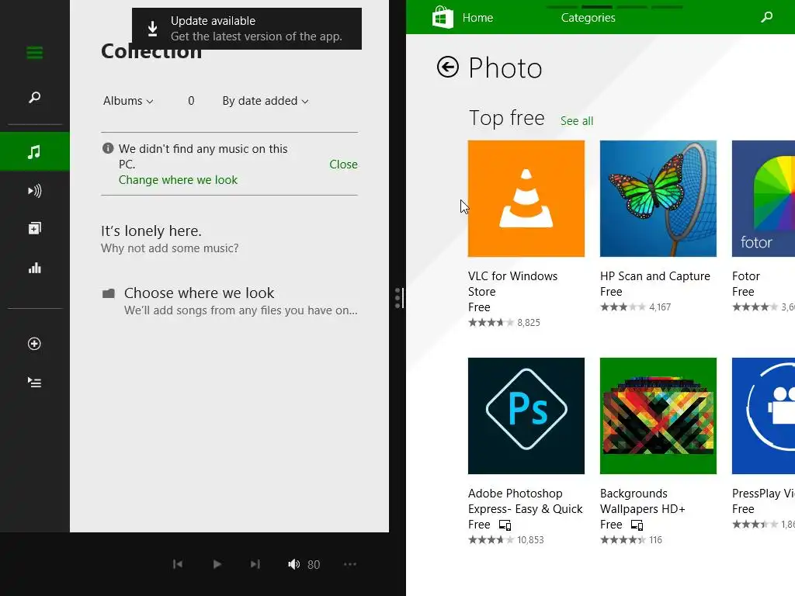Skip to the next track
795x596 pixels.
(255, 564)
